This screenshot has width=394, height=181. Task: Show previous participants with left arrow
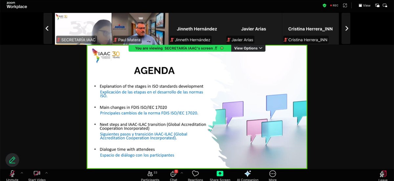[47, 29]
